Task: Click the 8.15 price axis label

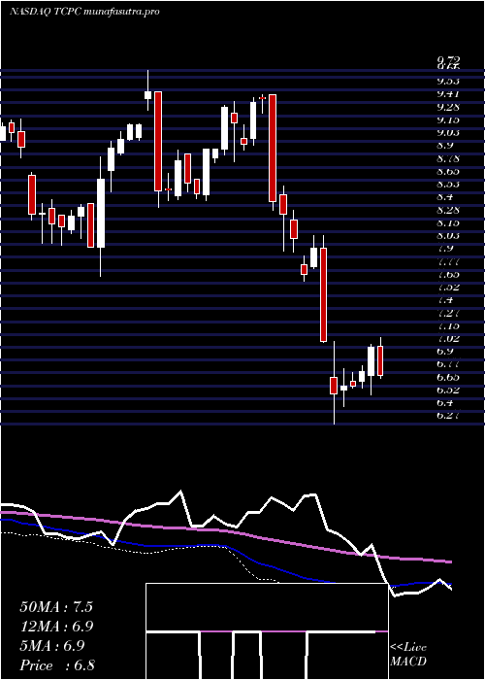Action: coord(448,222)
